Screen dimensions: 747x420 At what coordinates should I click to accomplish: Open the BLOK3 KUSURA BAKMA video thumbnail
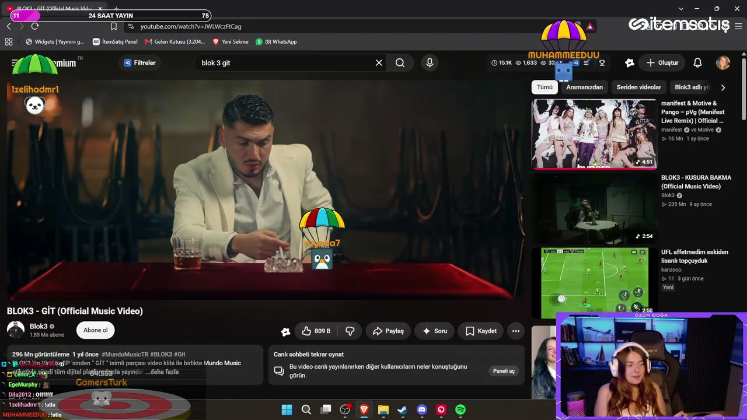(594, 208)
